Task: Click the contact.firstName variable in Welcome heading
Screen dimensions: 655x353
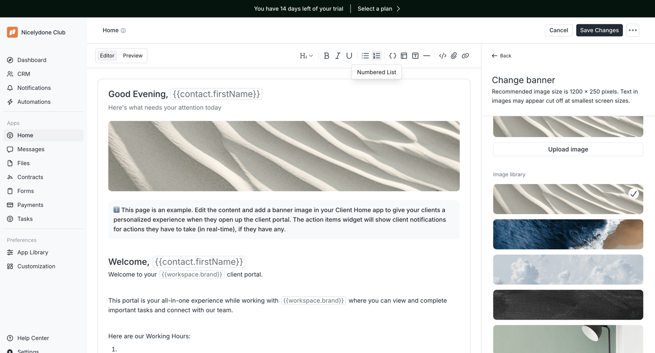Action: tap(199, 261)
